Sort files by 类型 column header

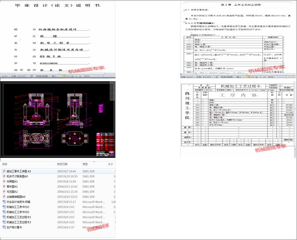[85, 164]
